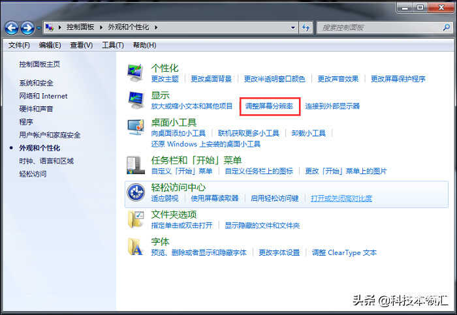Click the magnifier search icon
Viewport: 457px width, 315px height.
(x=446, y=27)
